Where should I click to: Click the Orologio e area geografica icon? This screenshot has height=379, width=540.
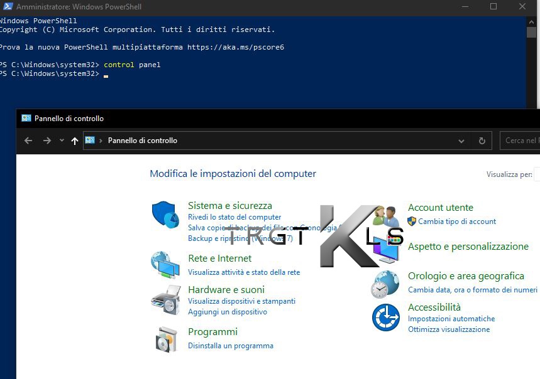385,284
